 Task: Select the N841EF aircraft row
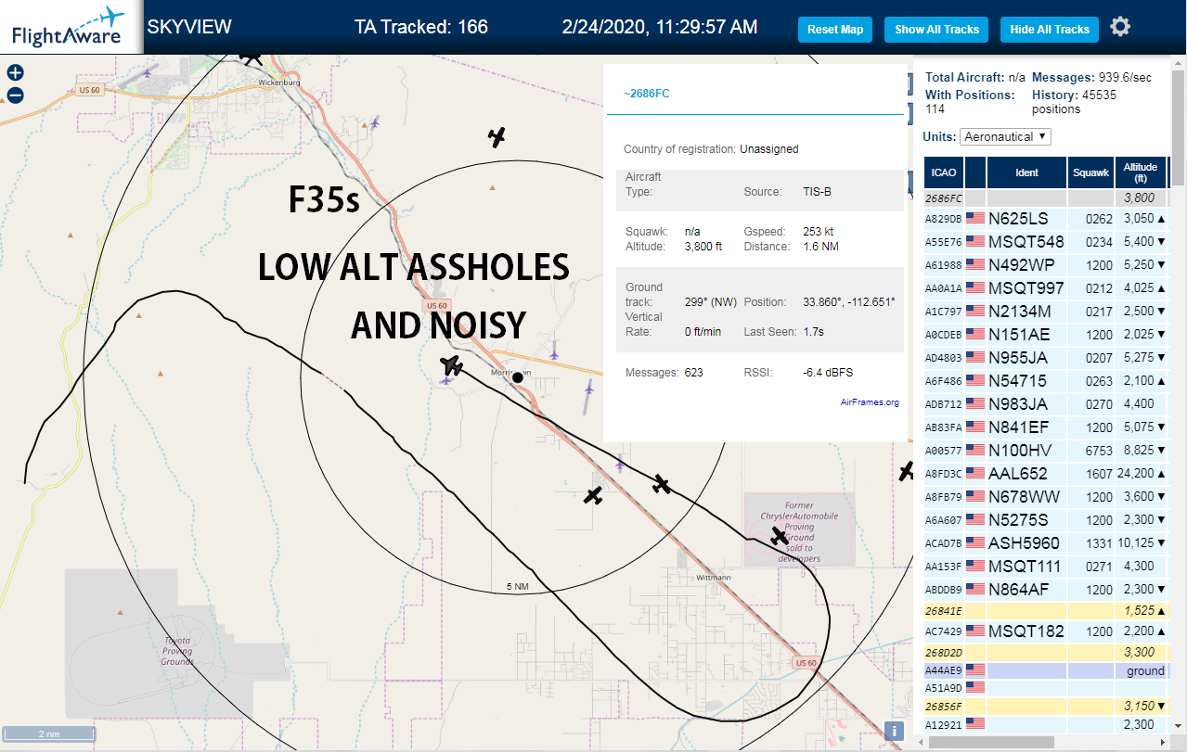point(1046,427)
